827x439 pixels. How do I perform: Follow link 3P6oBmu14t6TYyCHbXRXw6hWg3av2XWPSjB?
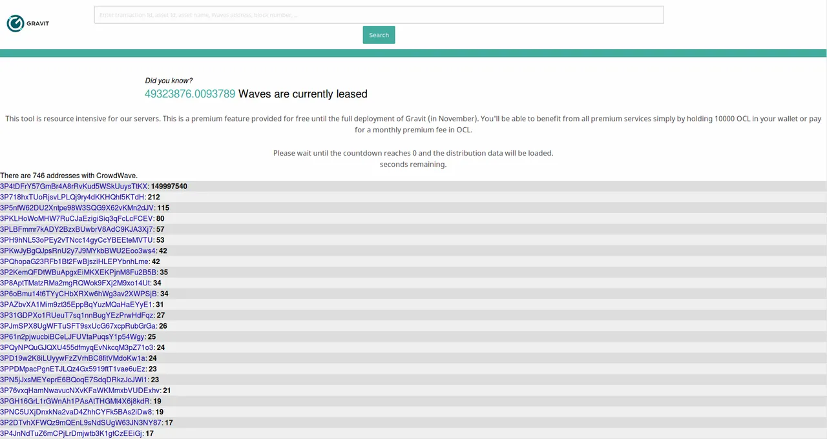pos(79,294)
